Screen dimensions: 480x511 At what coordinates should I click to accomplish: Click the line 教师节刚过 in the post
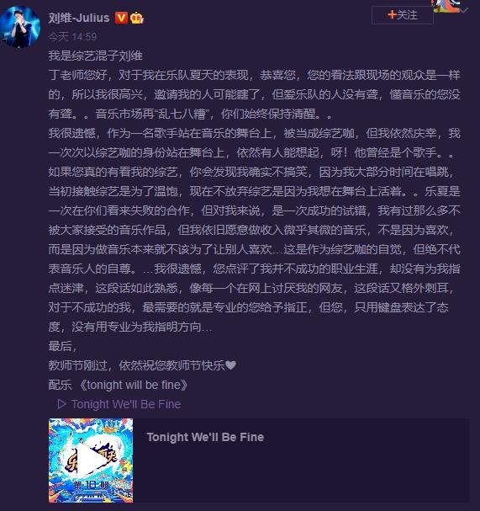coord(142,365)
